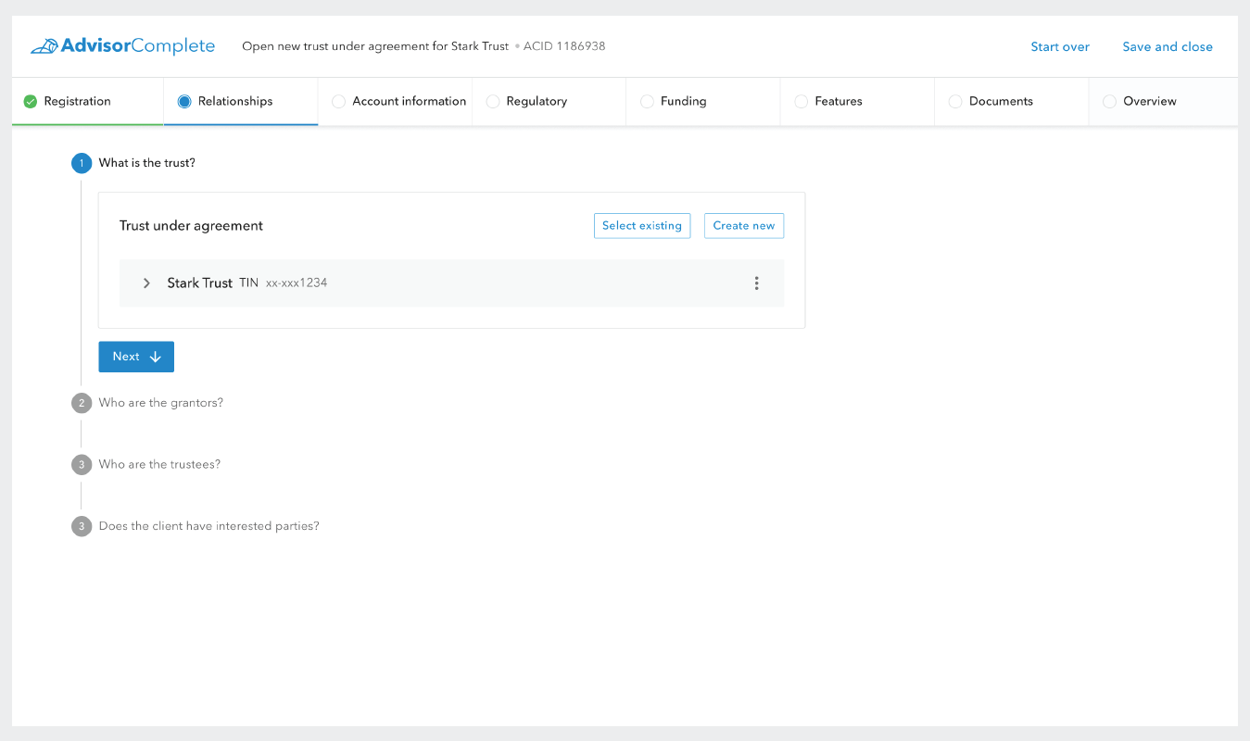
Task: Click the blue Next button
Action: [136, 357]
